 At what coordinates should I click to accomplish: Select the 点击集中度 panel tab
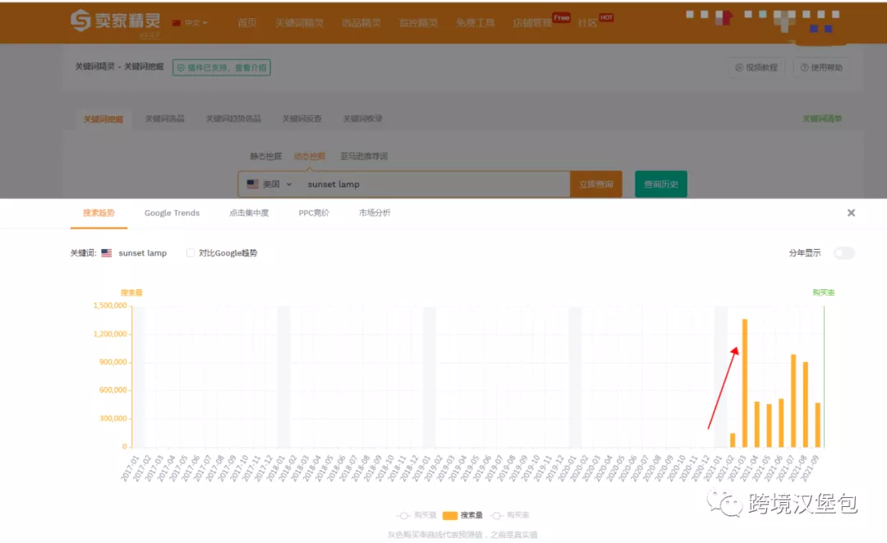point(249,213)
